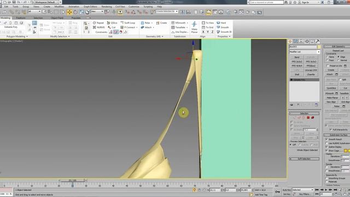Select the QSlice ribbon tool
The width and height of the screenshot is (350, 197).
(x=112, y=23)
